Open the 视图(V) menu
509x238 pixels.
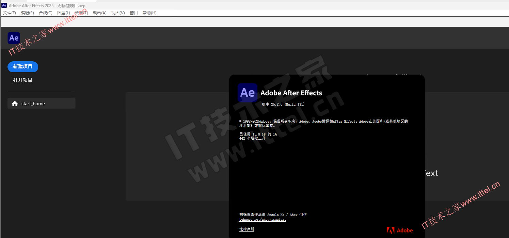point(118,13)
